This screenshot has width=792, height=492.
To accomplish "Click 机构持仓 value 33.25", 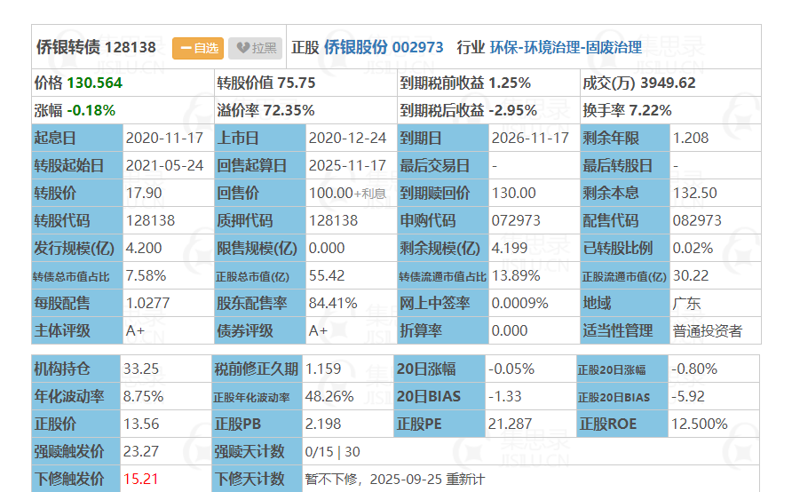I will [141, 369].
